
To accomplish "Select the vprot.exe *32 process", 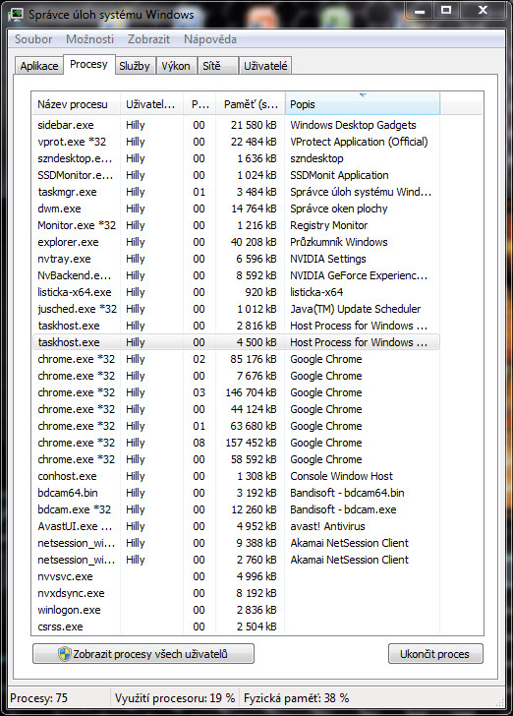I will pyautogui.click(x=236, y=142).
